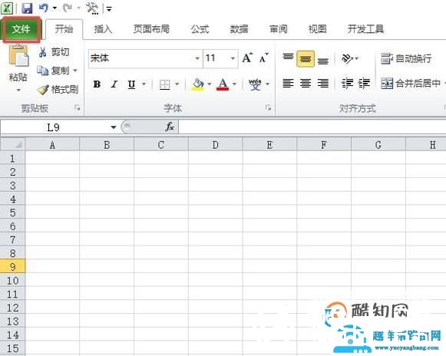
Task: Click the Paste clipboard icon
Action: [18, 56]
